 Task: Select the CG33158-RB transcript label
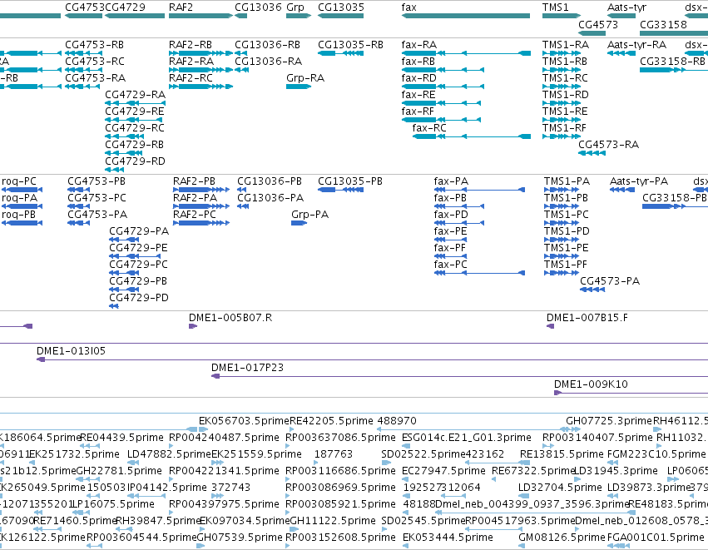[672, 62]
